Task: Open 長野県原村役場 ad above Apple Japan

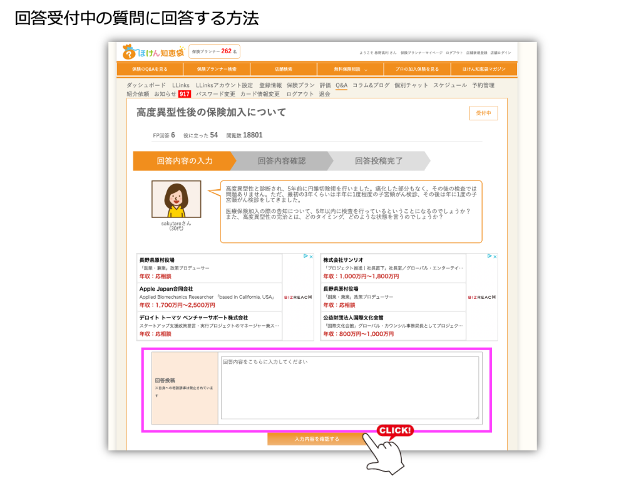Action: pyautogui.click(x=209, y=268)
